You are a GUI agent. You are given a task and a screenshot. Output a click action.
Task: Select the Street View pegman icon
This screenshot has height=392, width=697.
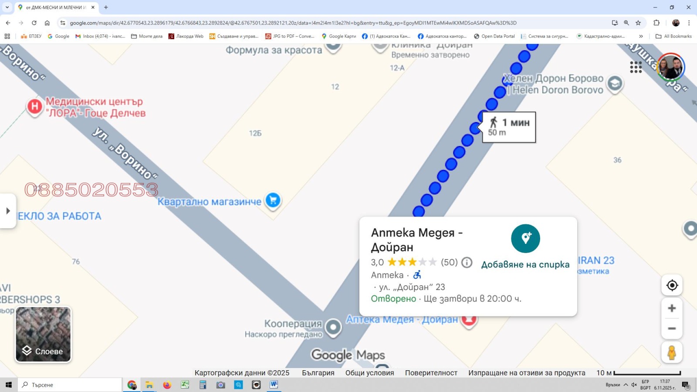(x=672, y=352)
